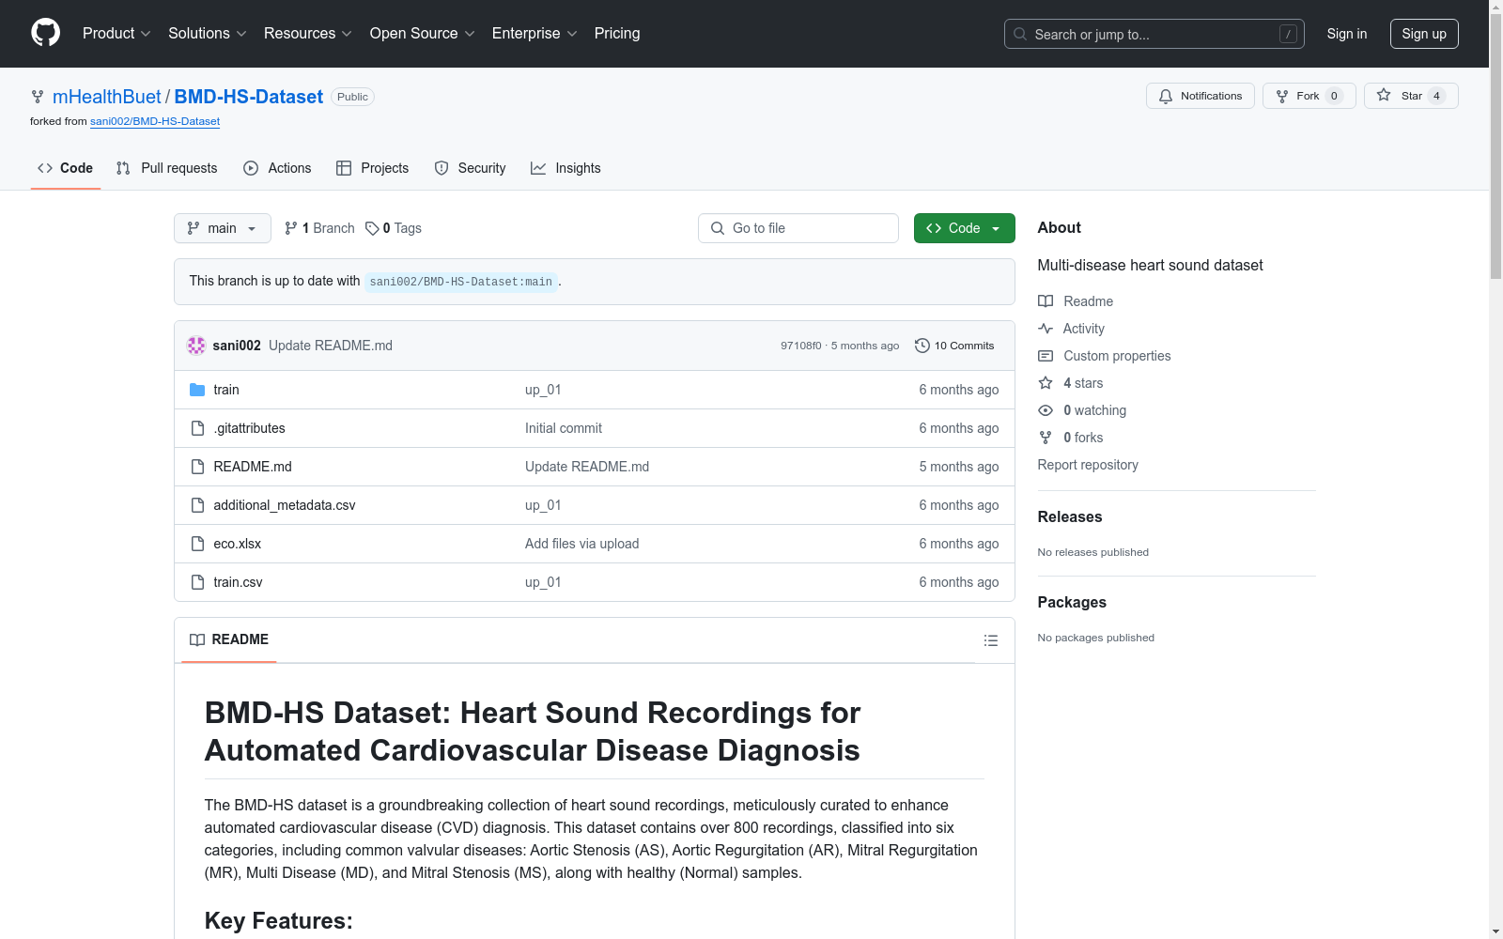Open the Notifications bell icon
Viewport: 1503px width, 939px height.
coord(1166,95)
